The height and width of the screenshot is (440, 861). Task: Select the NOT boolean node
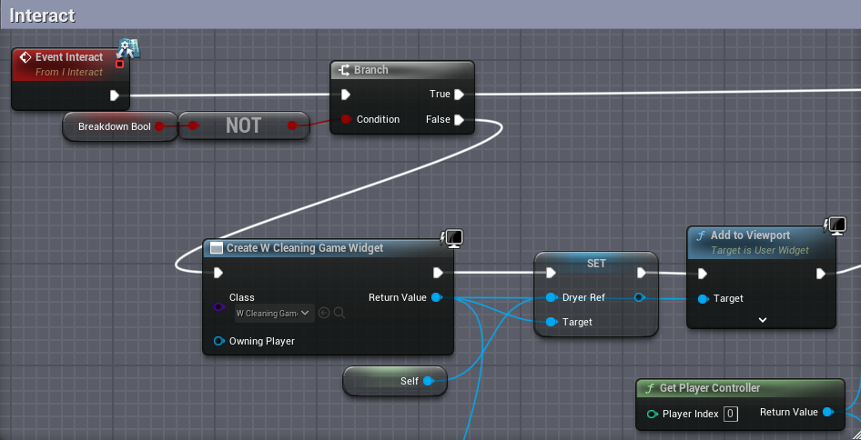[244, 125]
